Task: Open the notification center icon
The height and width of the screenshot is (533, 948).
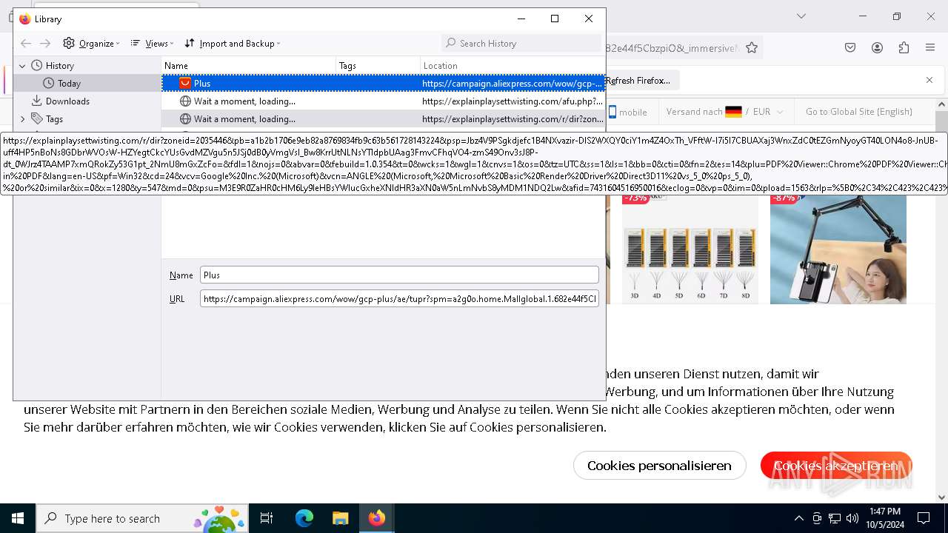Action: tap(924, 518)
